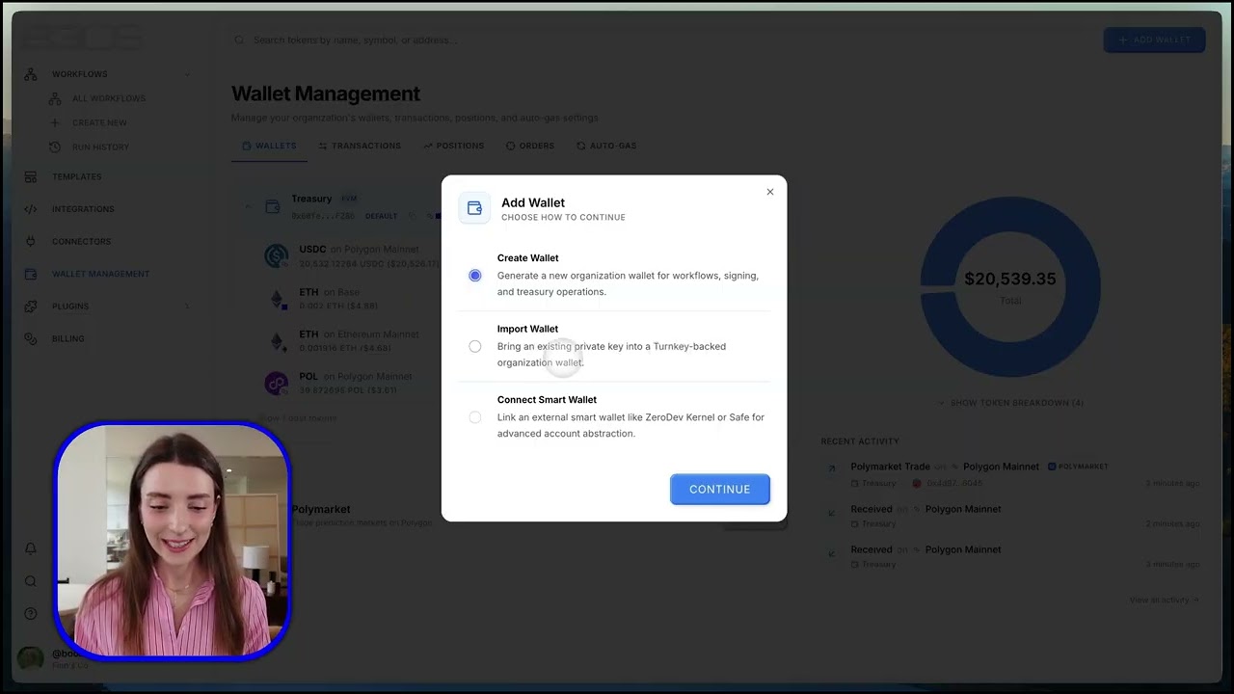Click the sidebar search magnifier icon
Screen dimensions: 1234x694
click(x=31, y=581)
